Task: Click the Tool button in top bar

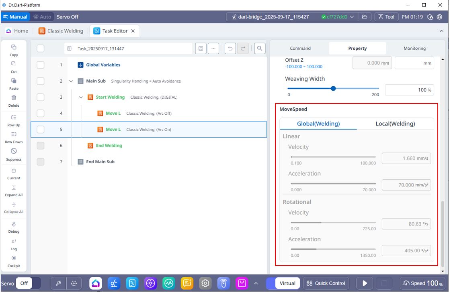Action: pos(385,17)
